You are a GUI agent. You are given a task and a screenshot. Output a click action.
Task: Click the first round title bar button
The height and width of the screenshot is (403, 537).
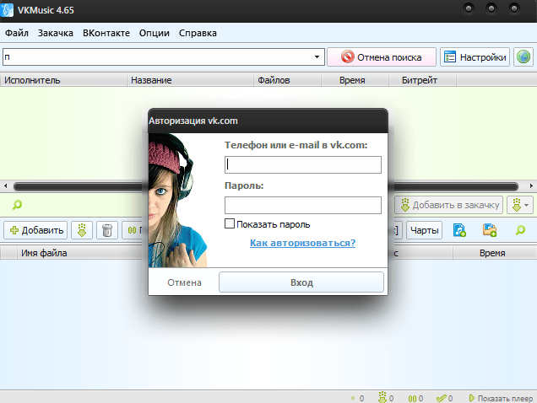point(469,8)
